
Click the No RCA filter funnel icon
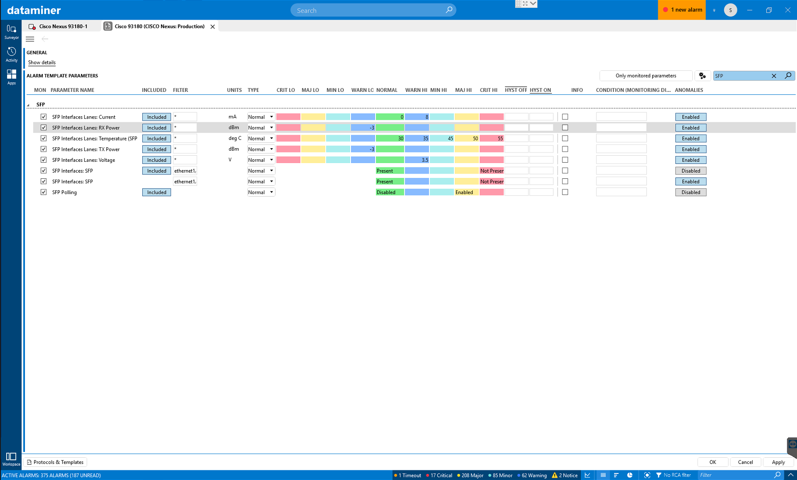point(658,475)
